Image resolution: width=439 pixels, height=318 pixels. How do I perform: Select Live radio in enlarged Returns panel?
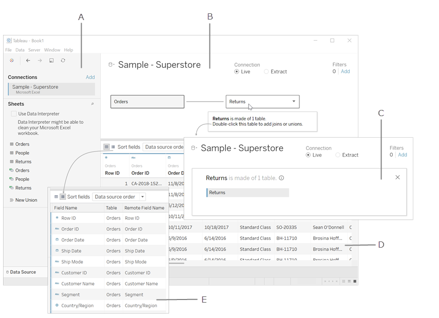pyautogui.click(x=308, y=155)
